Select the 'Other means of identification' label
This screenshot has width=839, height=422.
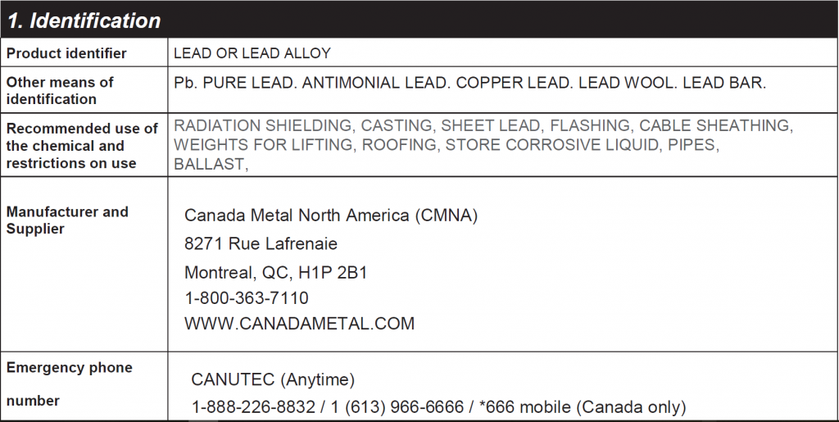[59, 90]
